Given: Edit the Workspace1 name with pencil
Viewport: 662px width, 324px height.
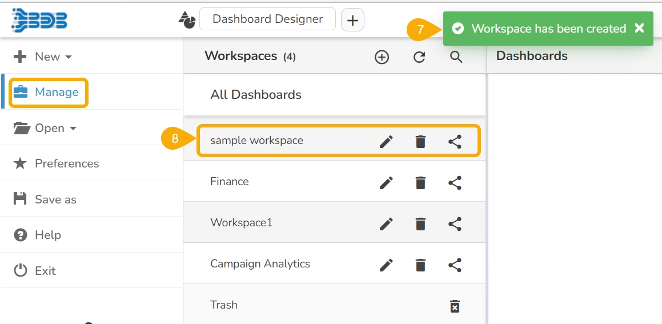Looking at the screenshot, I should point(387,223).
